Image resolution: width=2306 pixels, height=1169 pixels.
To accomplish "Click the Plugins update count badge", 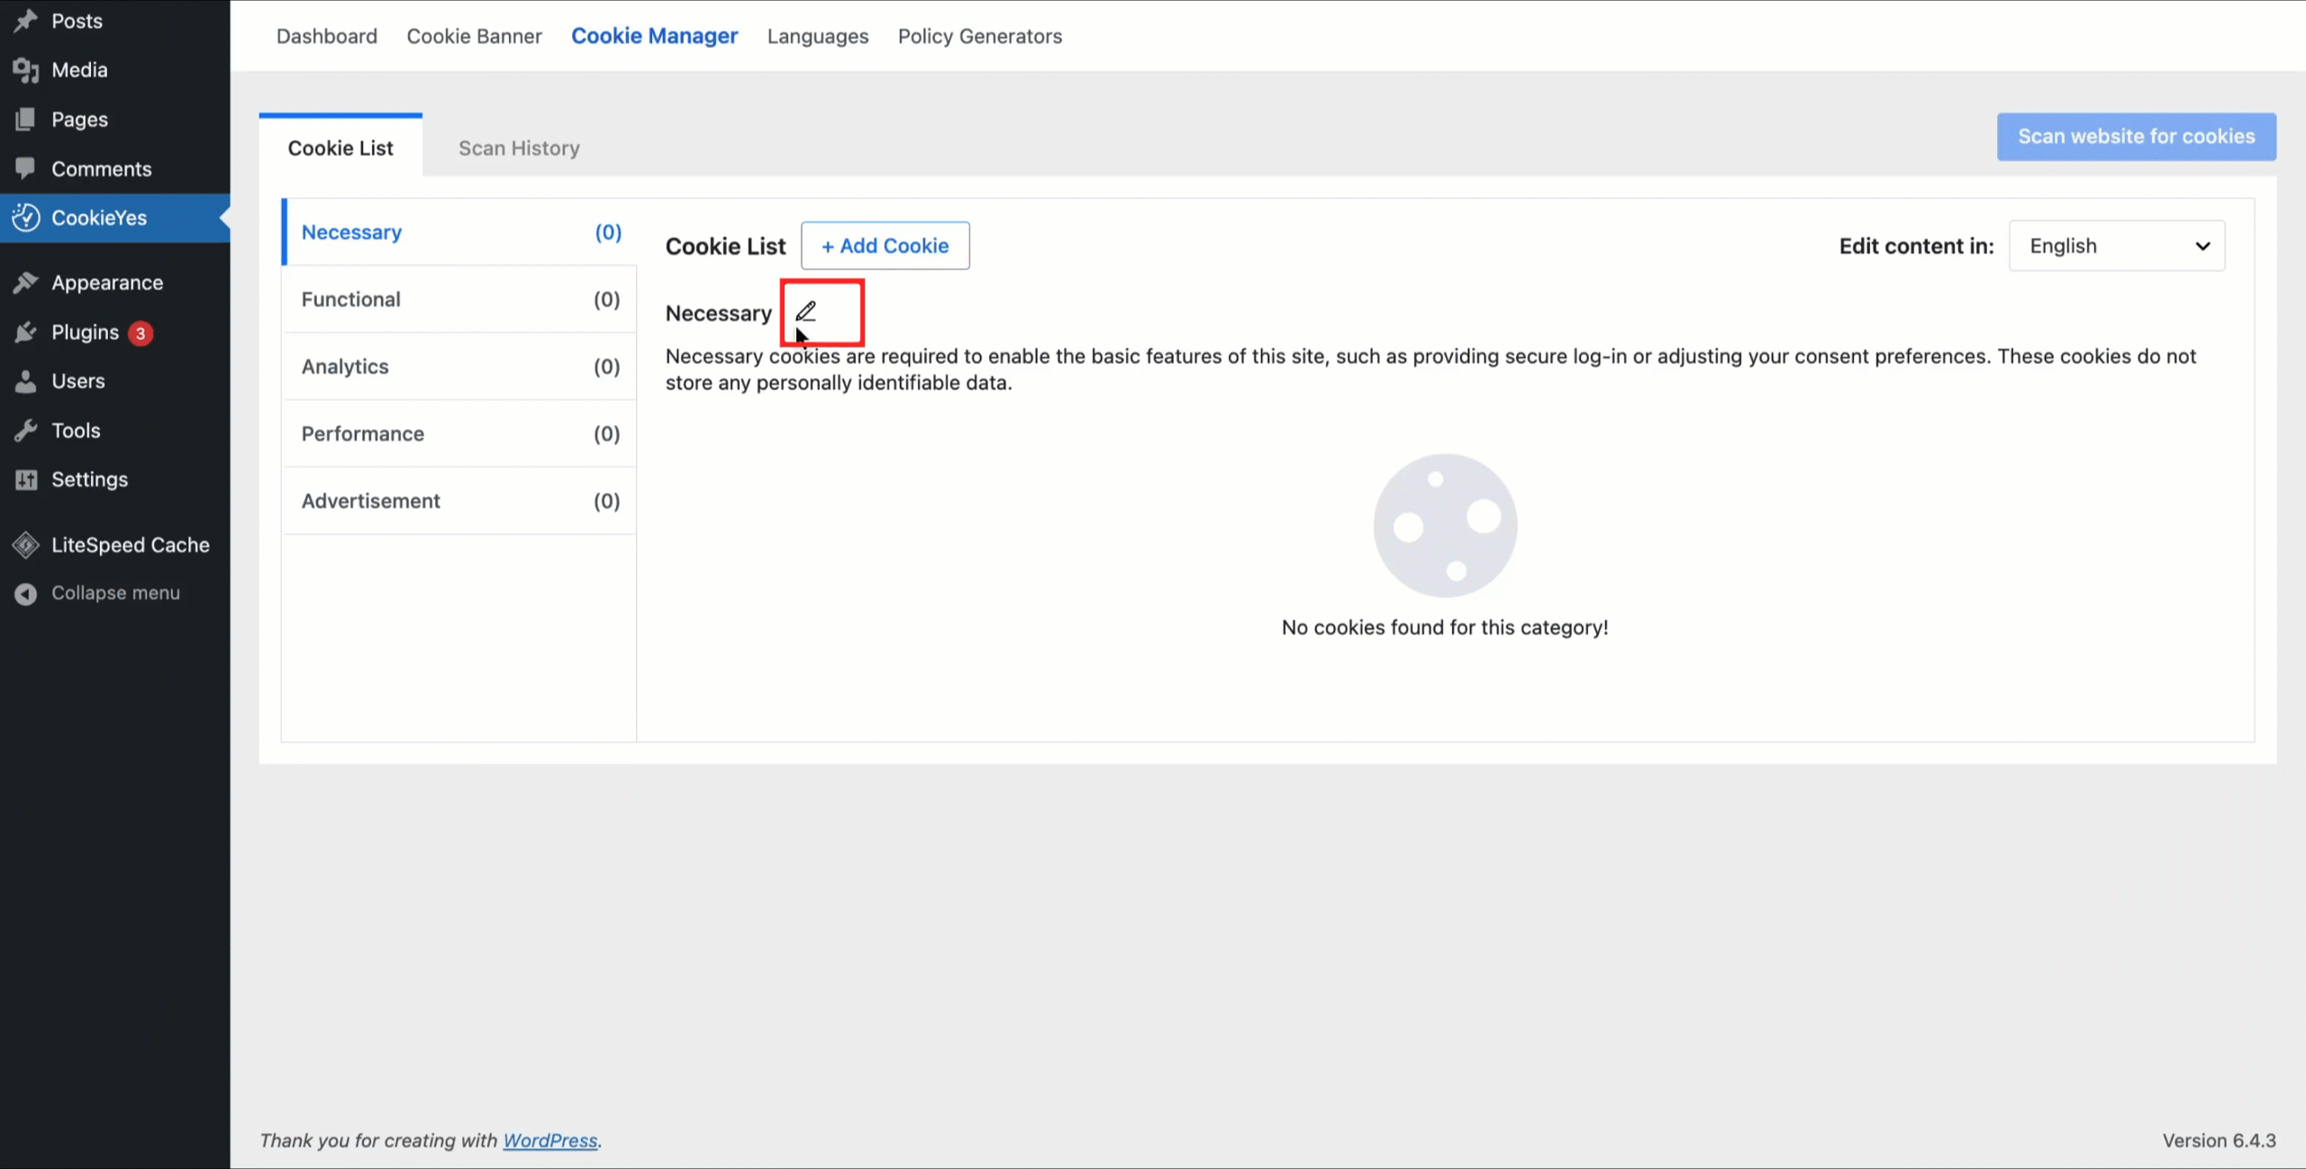I will tap(140, 333).
